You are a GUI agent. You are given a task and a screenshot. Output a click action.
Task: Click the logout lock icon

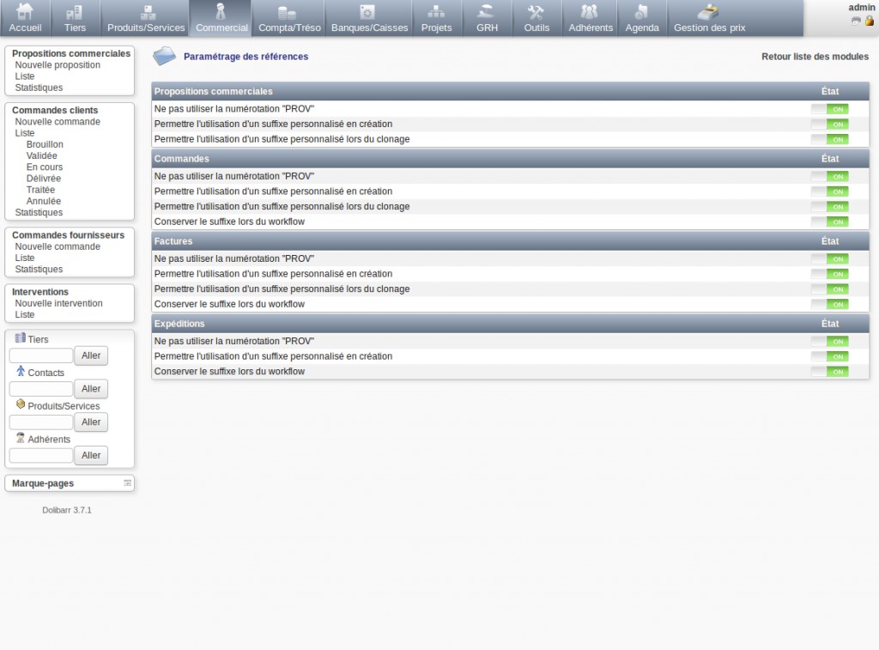(x=869, y=21)
